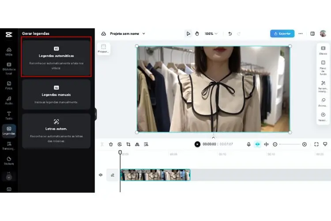Zoom in the timeline with plus icon

tap(305, 144)
